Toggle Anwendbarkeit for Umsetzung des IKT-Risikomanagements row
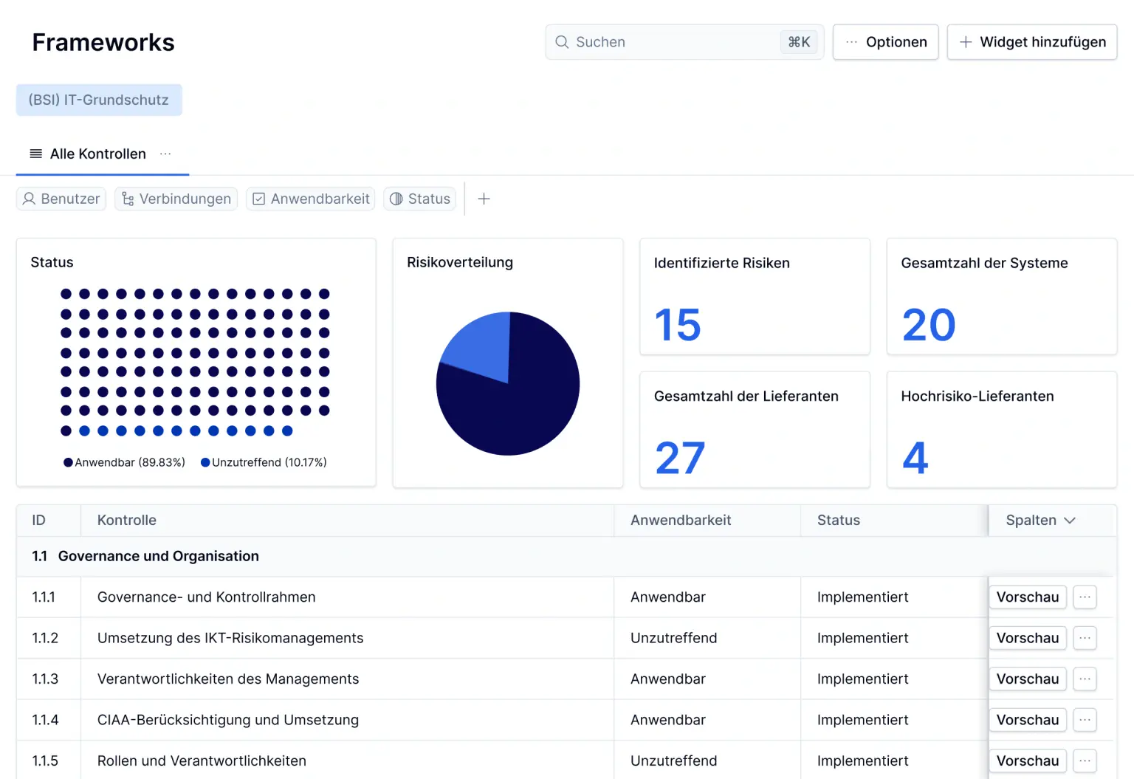This screenshot has height=779, width=1134. 673,638
